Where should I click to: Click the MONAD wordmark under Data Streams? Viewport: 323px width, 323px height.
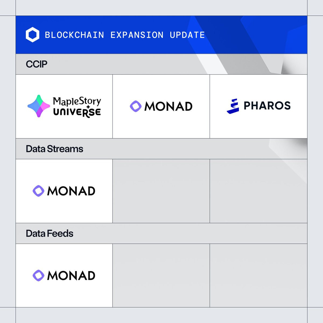tap(71, 191)
